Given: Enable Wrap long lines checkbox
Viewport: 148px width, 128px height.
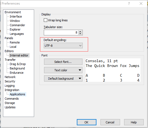Looking at the screenshot, I should (x=45, y=20).
